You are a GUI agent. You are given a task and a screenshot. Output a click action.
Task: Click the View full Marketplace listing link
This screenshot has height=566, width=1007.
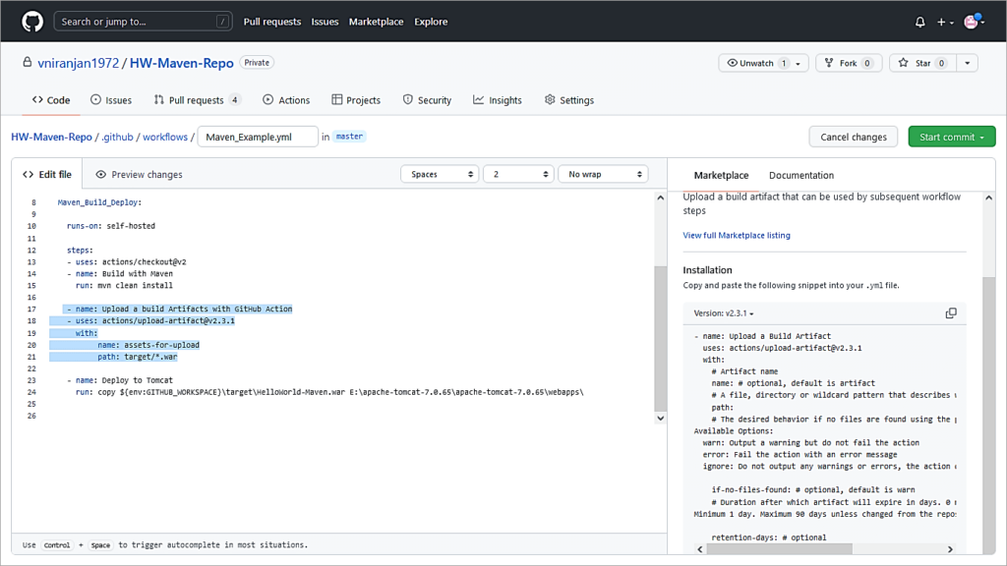click(737, 235)
